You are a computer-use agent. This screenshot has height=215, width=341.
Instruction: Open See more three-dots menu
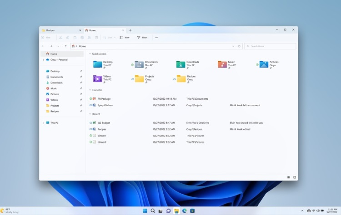pos(156,38)
